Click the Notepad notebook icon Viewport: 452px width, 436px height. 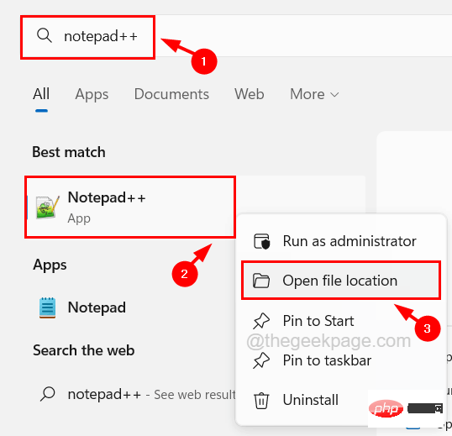[47, 307]
